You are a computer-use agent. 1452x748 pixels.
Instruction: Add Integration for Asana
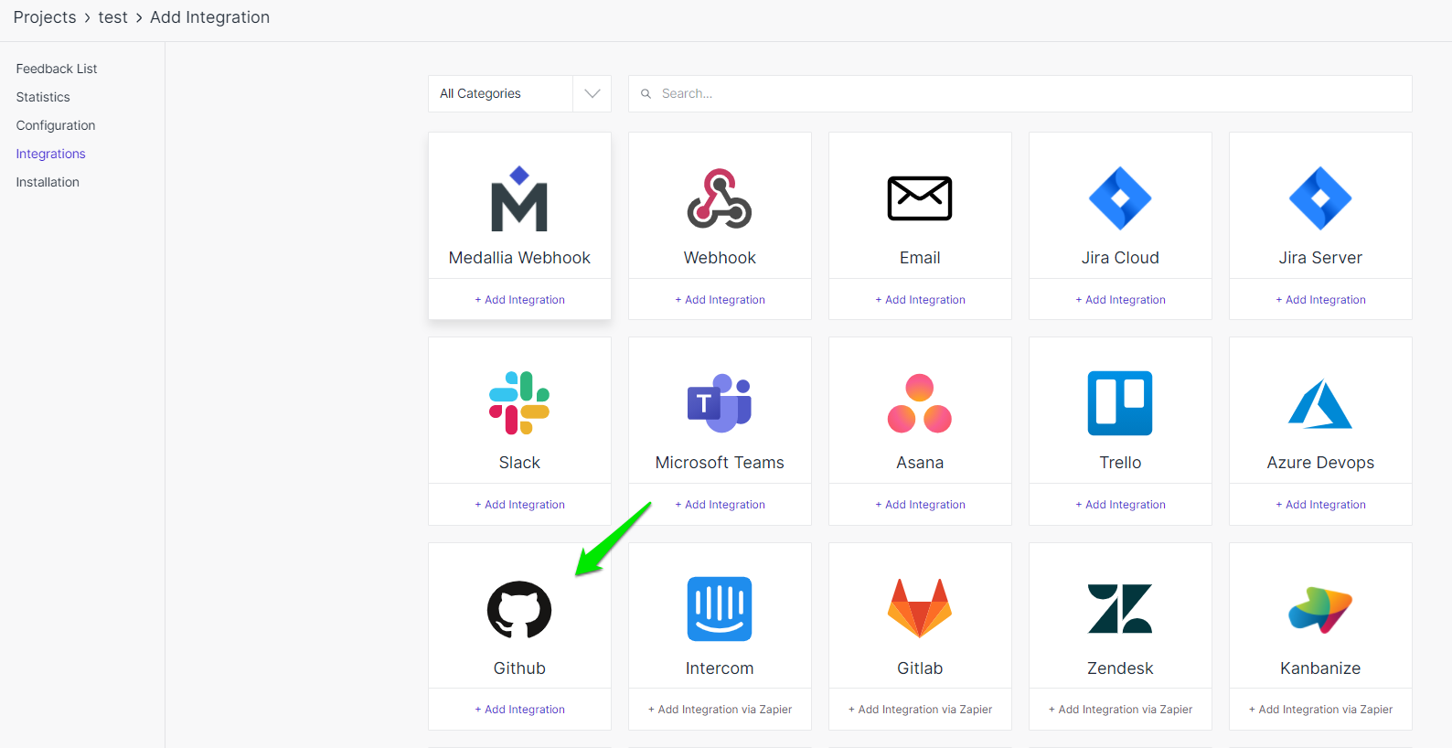click(920, 505)
